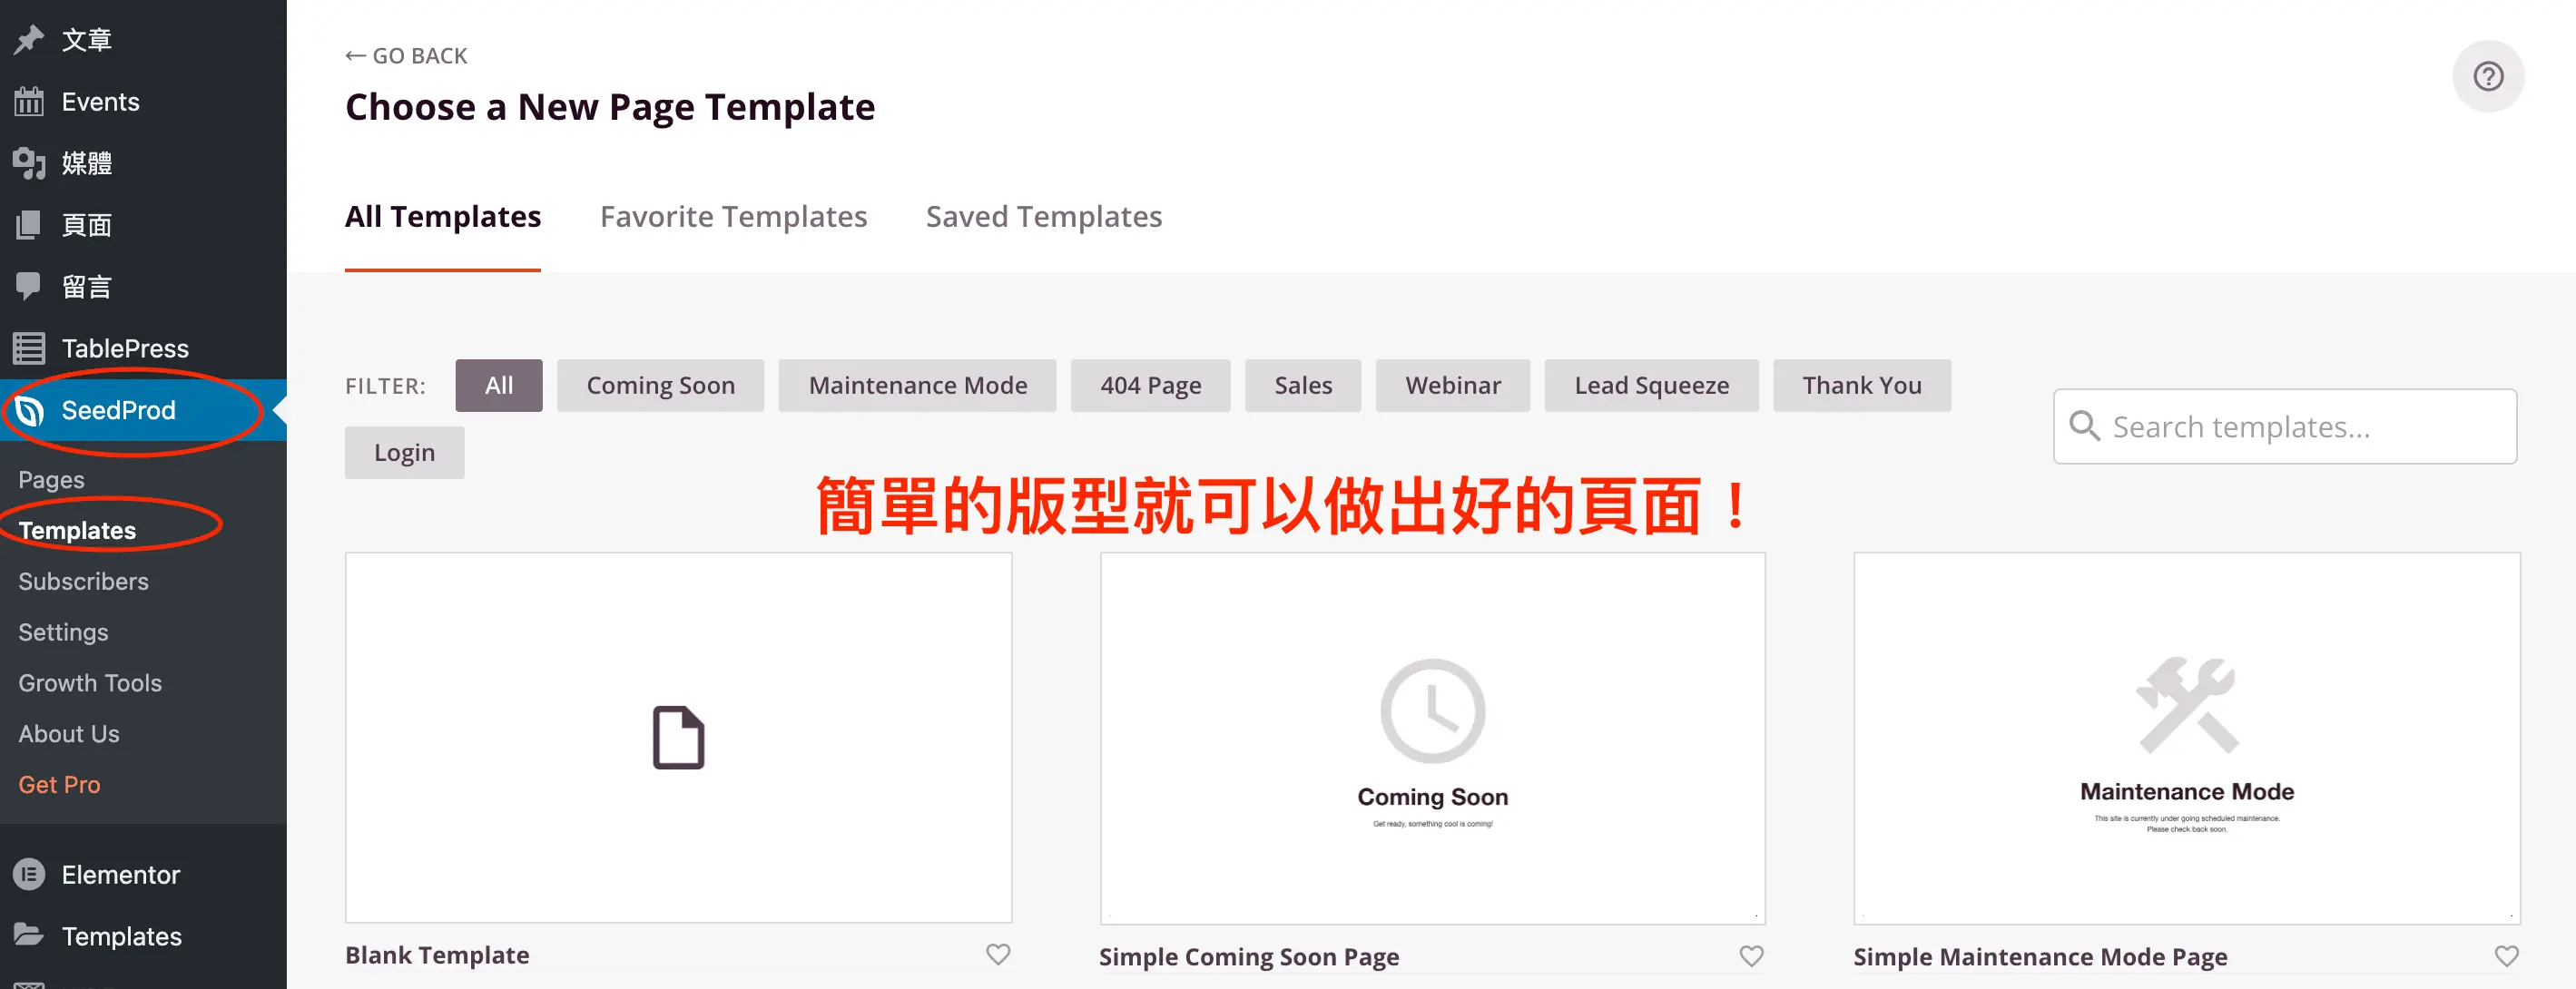The width and height of the screenshot is (2576, 989).
Task: Click the 媒體 media icon
Action: coord(29,163)
